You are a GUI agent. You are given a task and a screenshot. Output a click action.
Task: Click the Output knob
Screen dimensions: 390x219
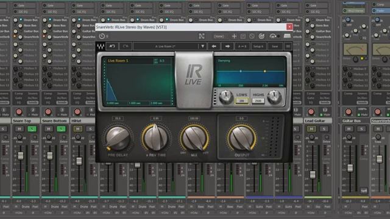pos(241,138)
